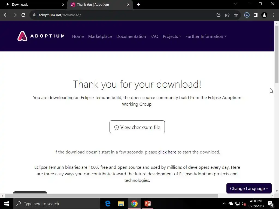This screenshot has width=279, height=209.
Task: Minimize the Chrome window
Action: [x=248, y=4]
